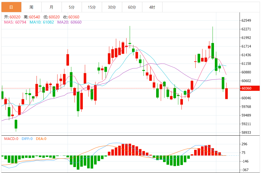Click the -146 MACD axis label

click(245, 161)
